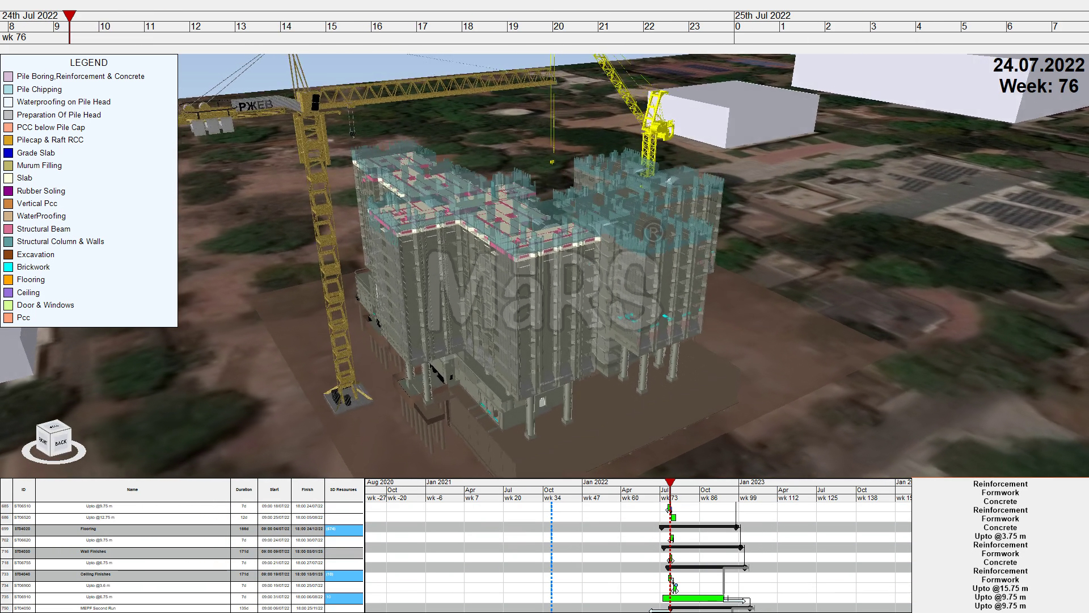Click the Preparation Of Pile Head swatch
This screenshot has height=613, width=1089.
coord(8,115)
